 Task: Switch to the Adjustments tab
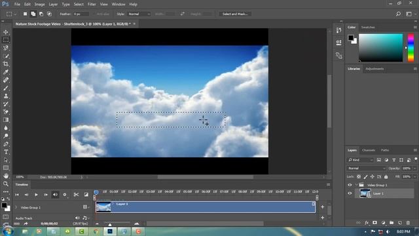pos(374,69)
